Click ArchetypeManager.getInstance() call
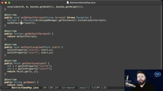This screenshot has height=91, width=163. [56, 20]
